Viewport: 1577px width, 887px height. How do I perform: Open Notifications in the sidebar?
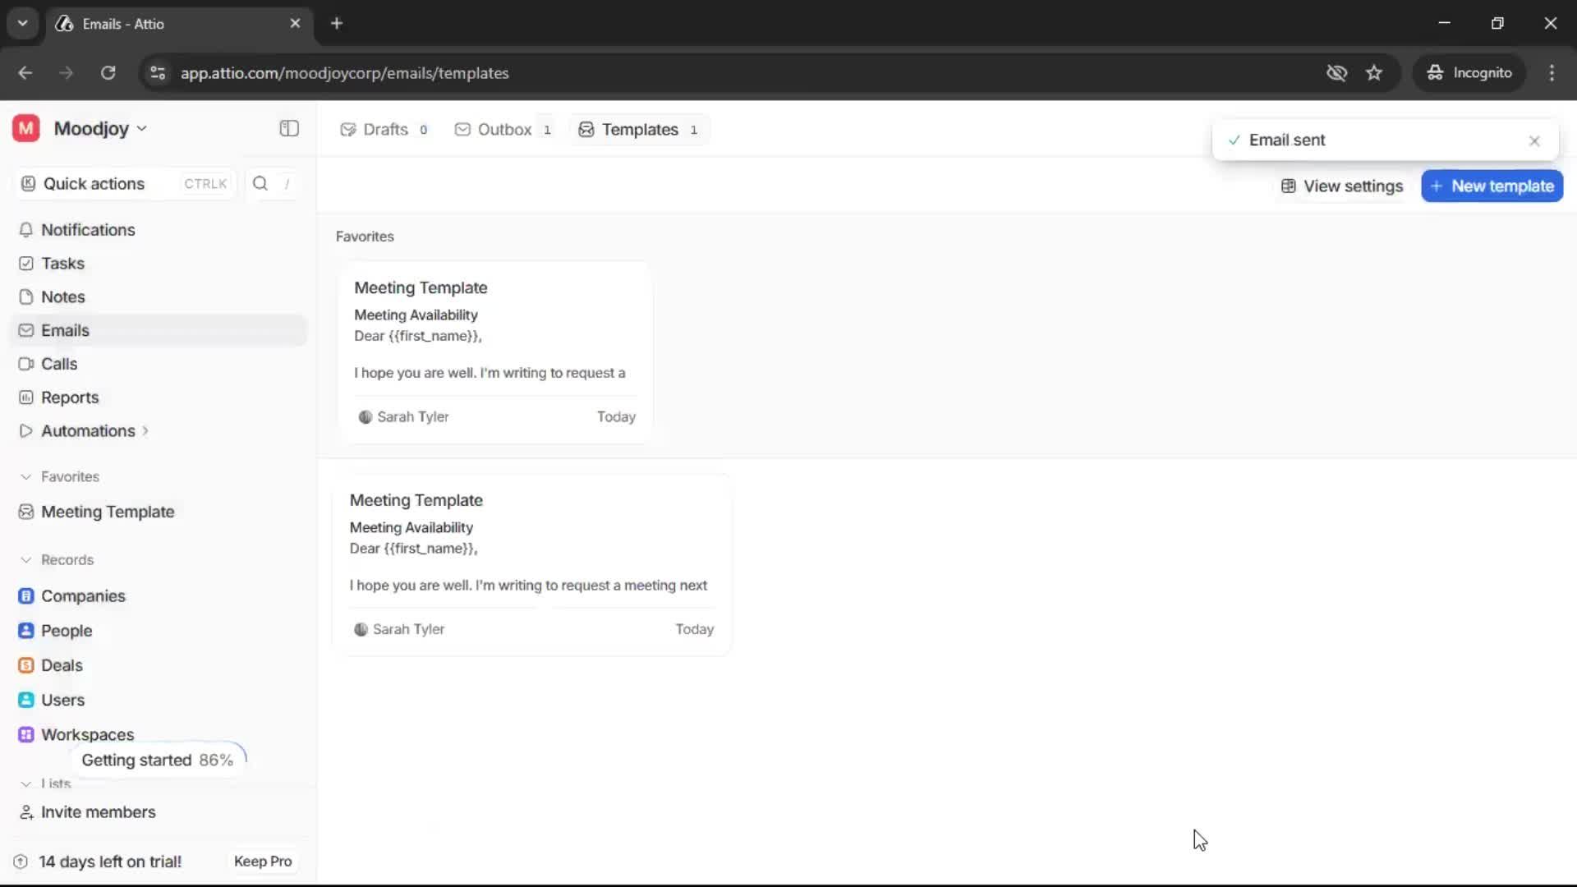[x=88, y=230]
